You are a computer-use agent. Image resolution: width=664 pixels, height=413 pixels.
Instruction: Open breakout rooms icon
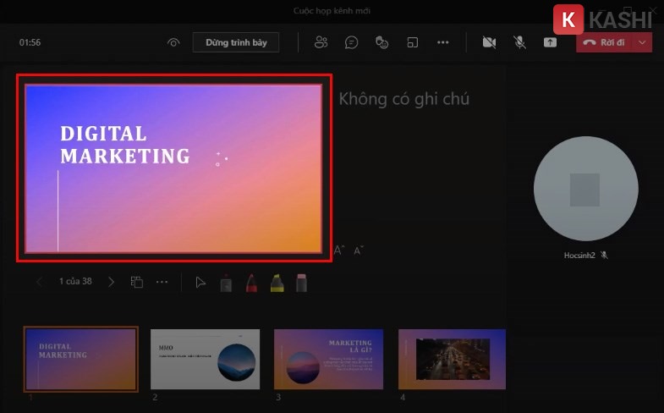click(x=413, y=42)
